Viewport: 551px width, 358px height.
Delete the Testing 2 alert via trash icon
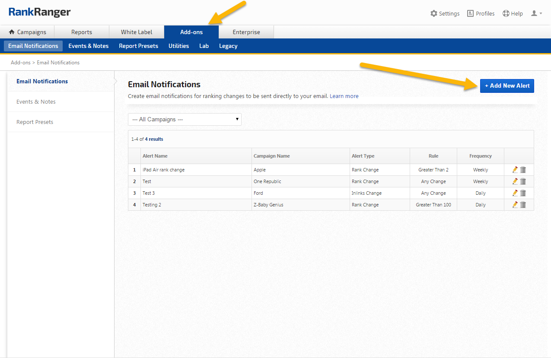click(523, 205)
